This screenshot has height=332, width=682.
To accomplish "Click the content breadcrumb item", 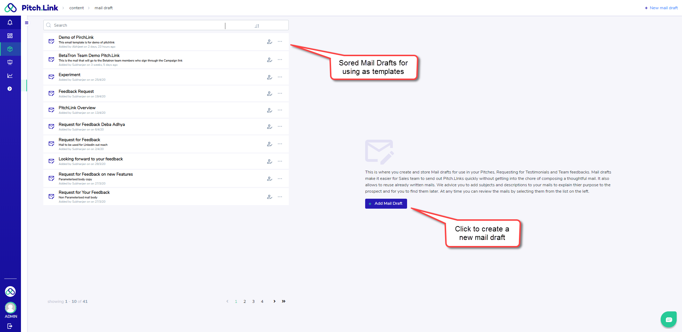I will (76, 8).
